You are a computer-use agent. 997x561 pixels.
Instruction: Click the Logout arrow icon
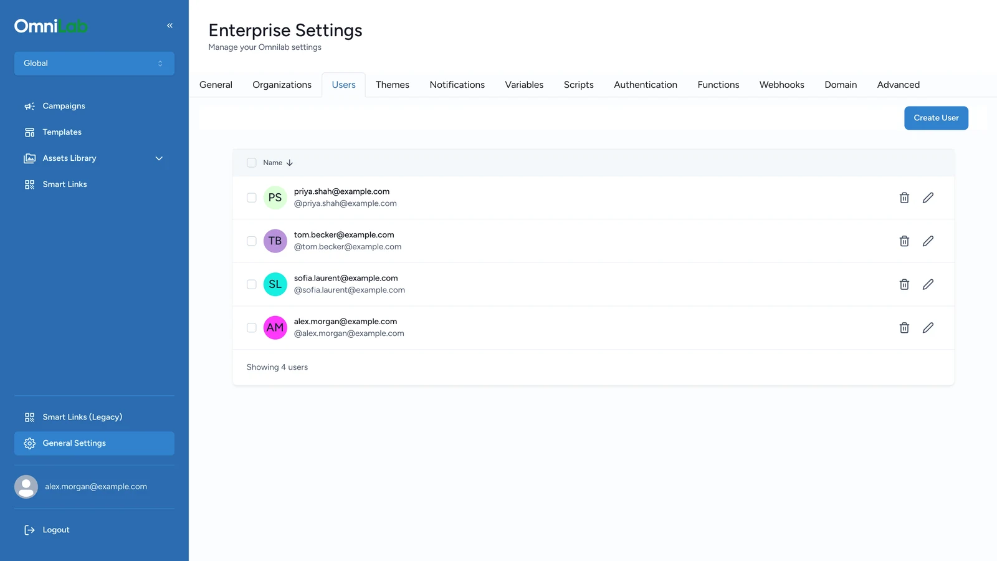[29, 530]
